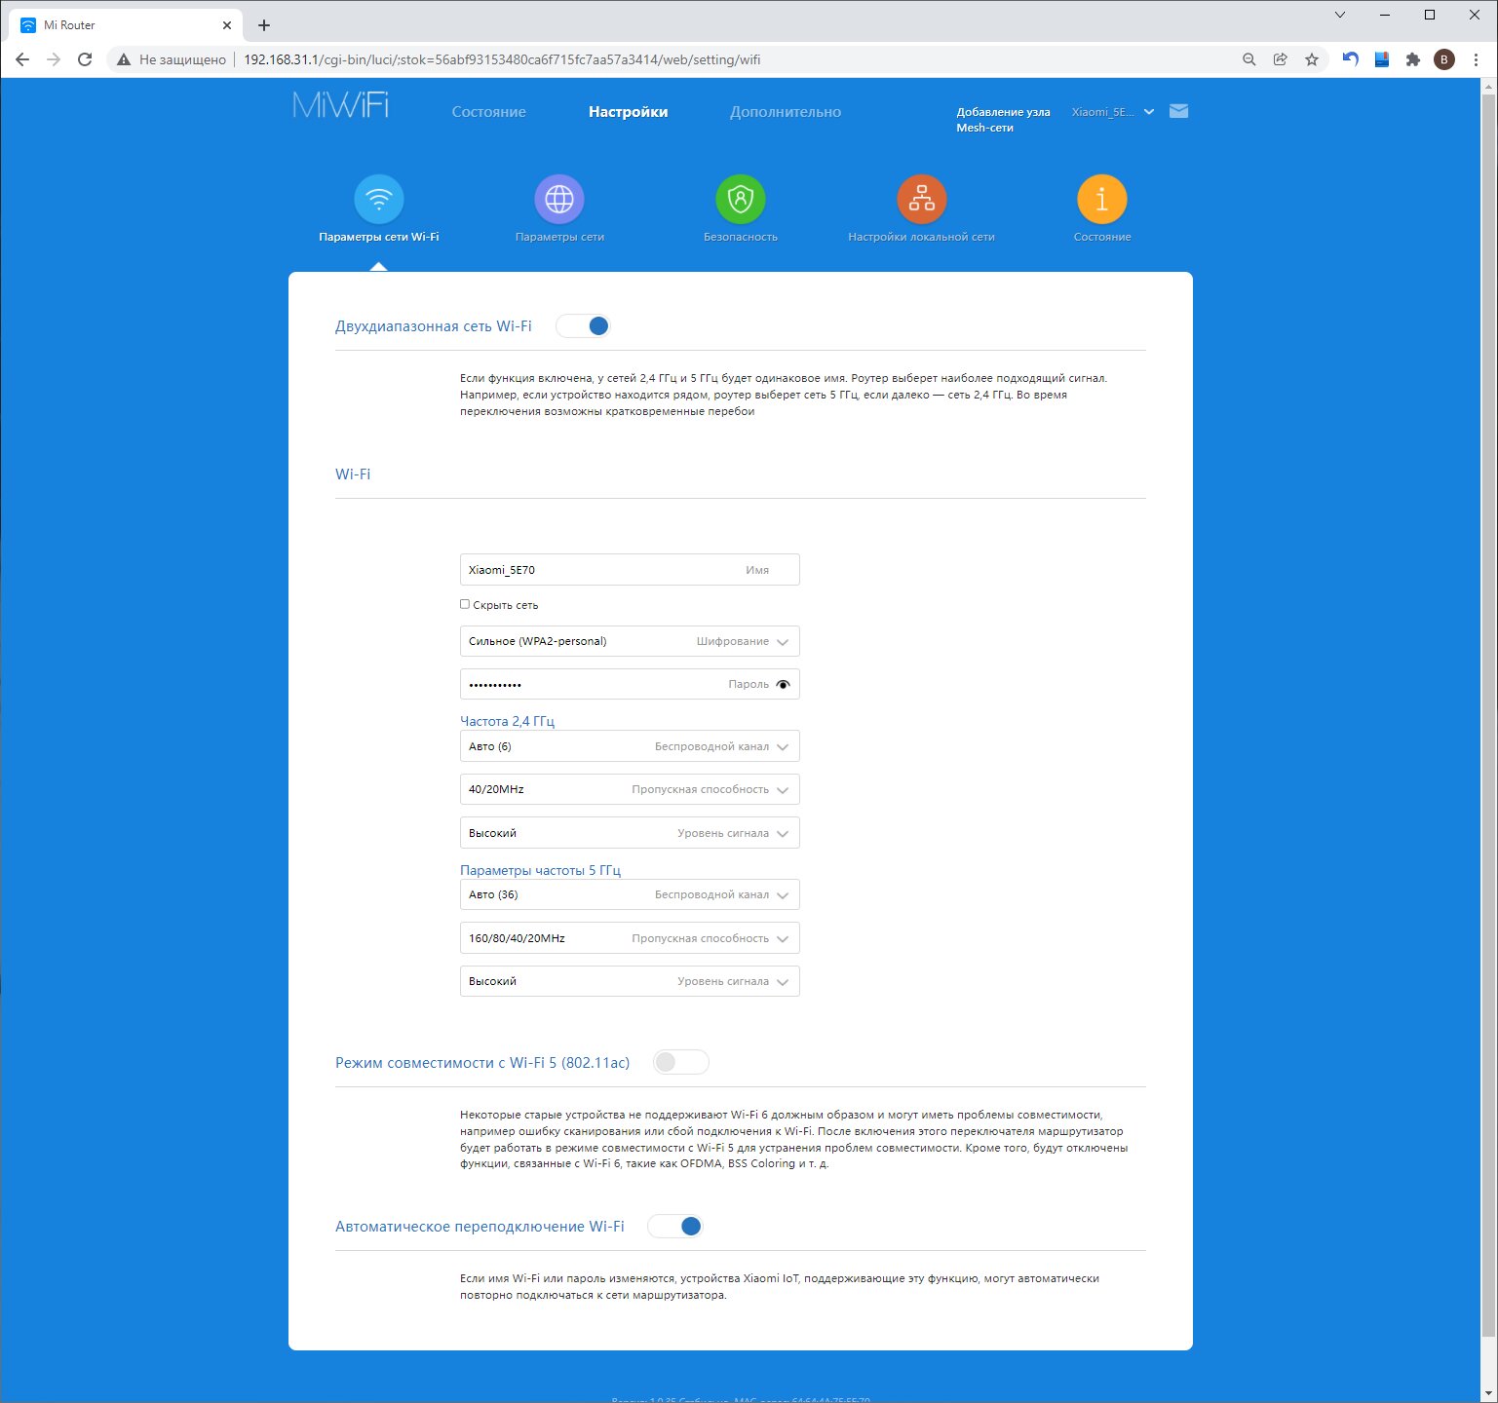Open the green shield Безопасность icon
The height and width of the screenshot is (1403, 1498).
tap(741, 200)
